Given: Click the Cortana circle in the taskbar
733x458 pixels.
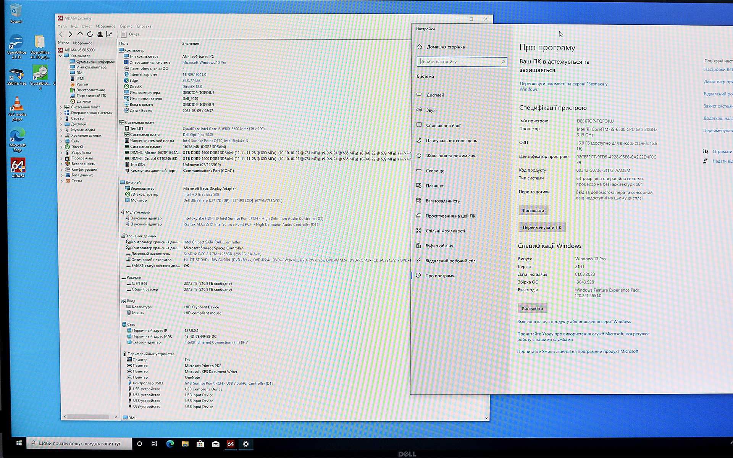Looking at the screenshot, I should click(x=139, y=443).
